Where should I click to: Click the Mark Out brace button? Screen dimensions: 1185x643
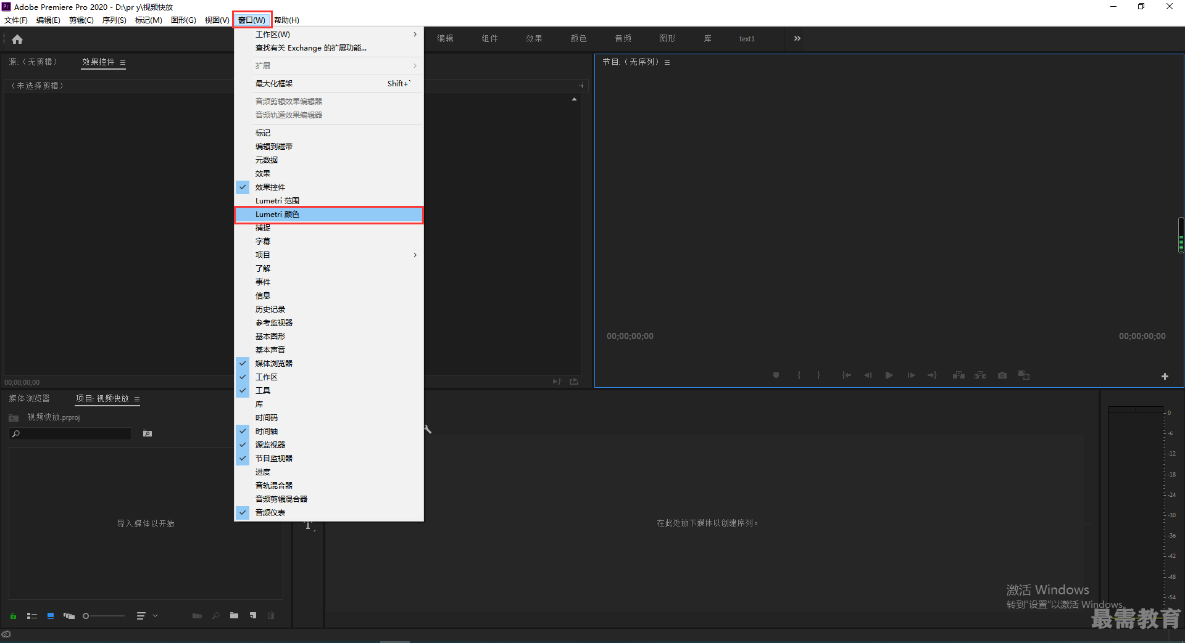coord(818,375)
